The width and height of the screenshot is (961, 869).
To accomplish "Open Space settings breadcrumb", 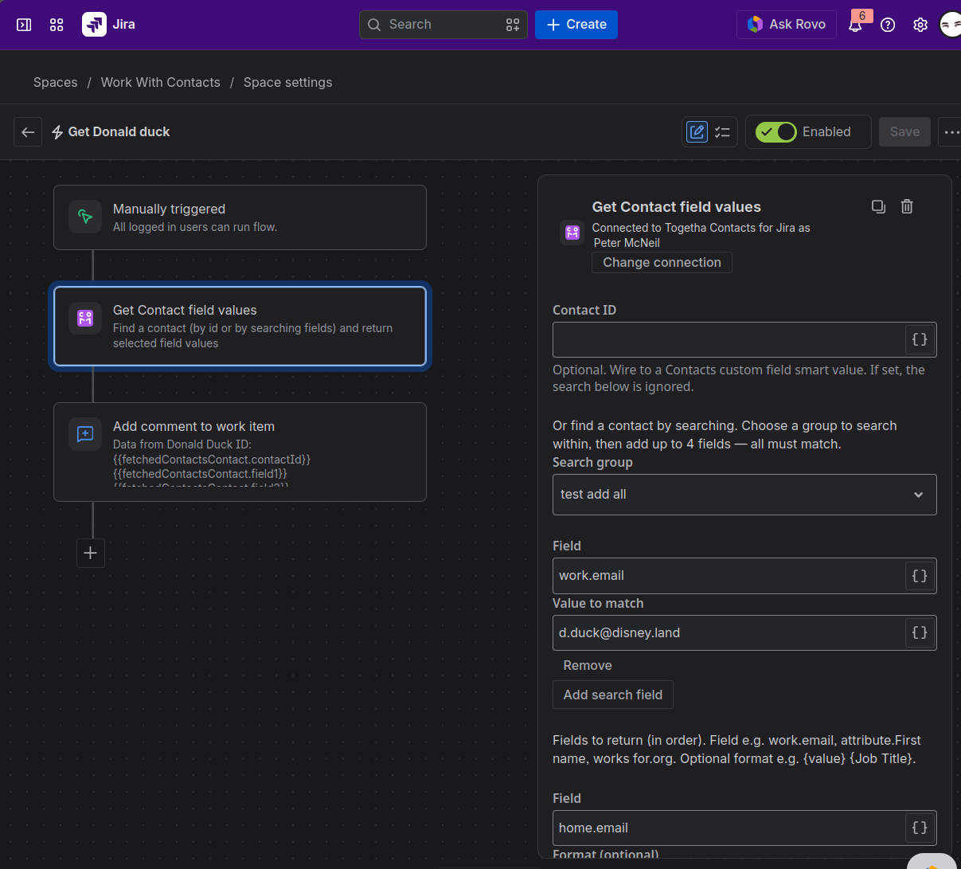I will [288, 83].
